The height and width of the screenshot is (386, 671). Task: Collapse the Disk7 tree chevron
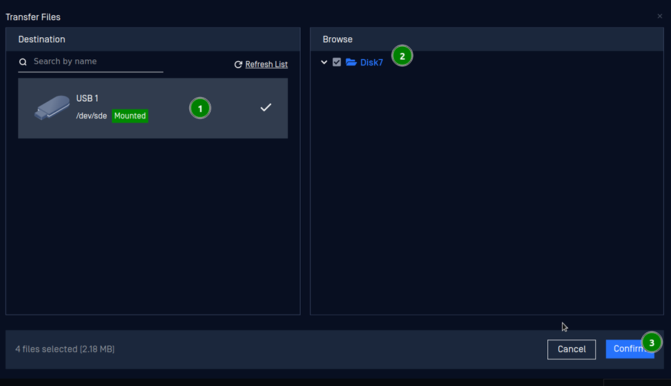[x=324, y=62]
